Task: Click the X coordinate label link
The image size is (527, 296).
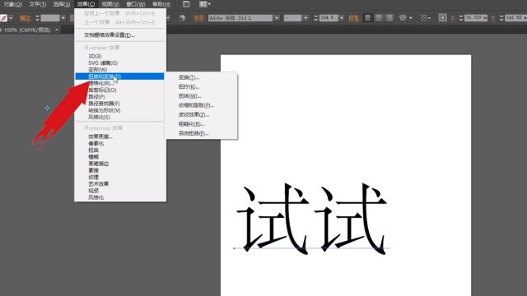Action: [x=453, y=18]
